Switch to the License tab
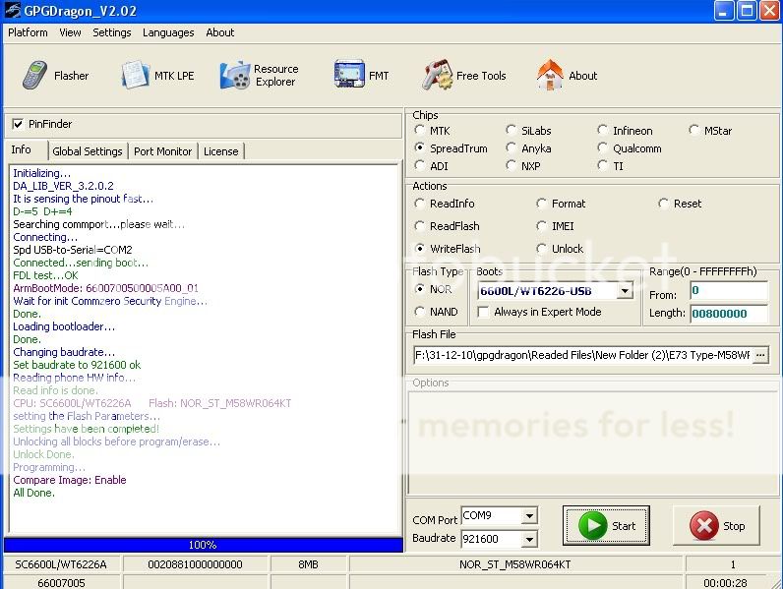This screenshot has width=783, height=589. (x=220, y=151)
